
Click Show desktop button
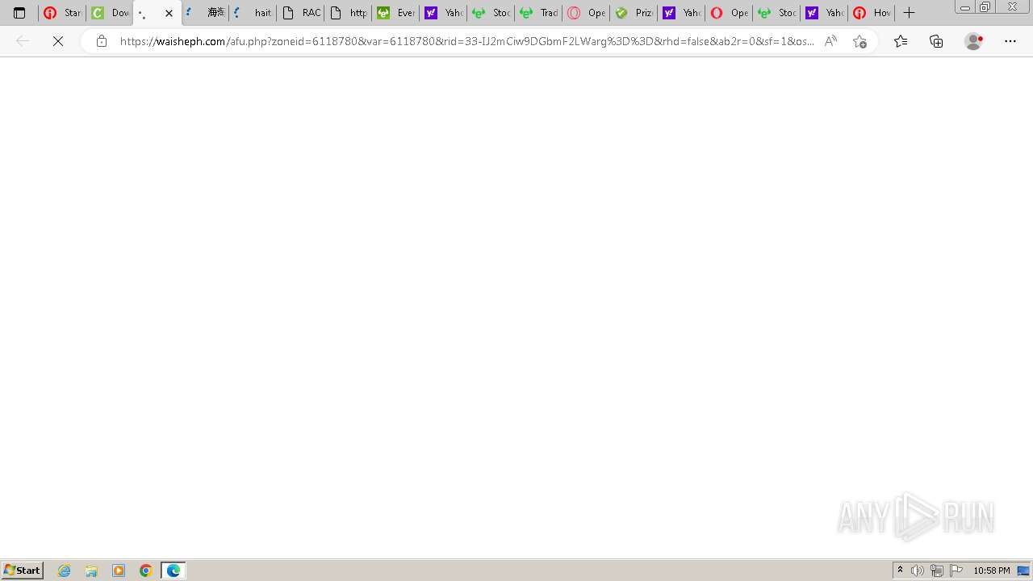click(1024, 571)
